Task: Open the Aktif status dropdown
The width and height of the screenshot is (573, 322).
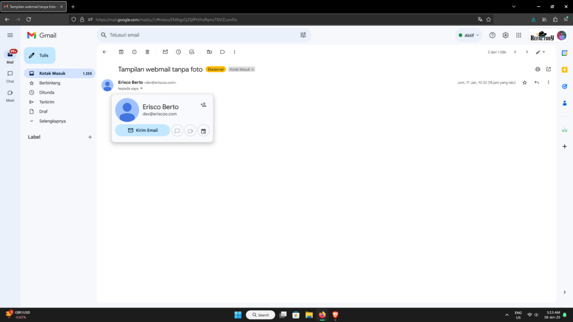Action: [469, 35]
